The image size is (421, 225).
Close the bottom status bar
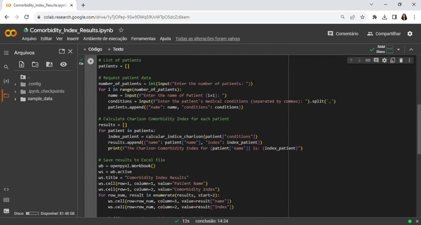pyautogui.click(x=417, y=221)
